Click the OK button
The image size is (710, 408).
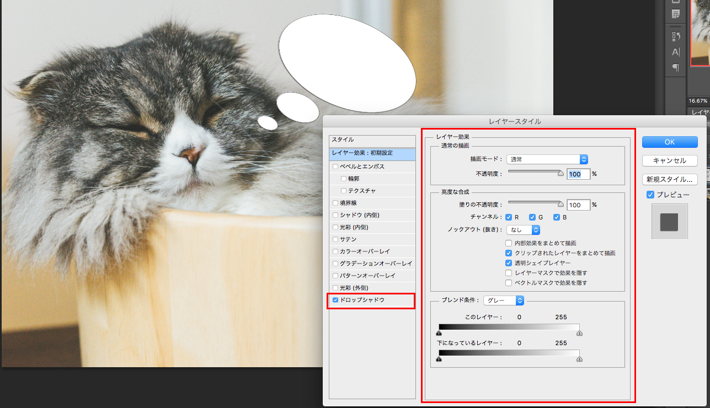[669, 142]
